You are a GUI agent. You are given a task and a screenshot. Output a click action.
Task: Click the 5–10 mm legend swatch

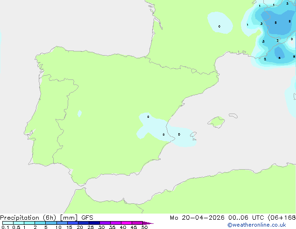click(51, 223)
